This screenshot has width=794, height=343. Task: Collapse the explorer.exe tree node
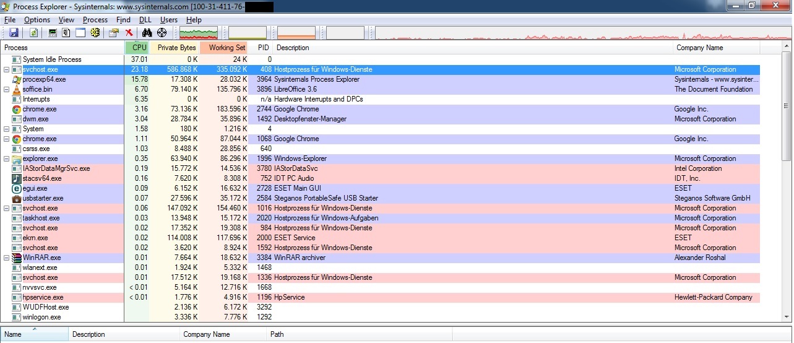point(6,159)
